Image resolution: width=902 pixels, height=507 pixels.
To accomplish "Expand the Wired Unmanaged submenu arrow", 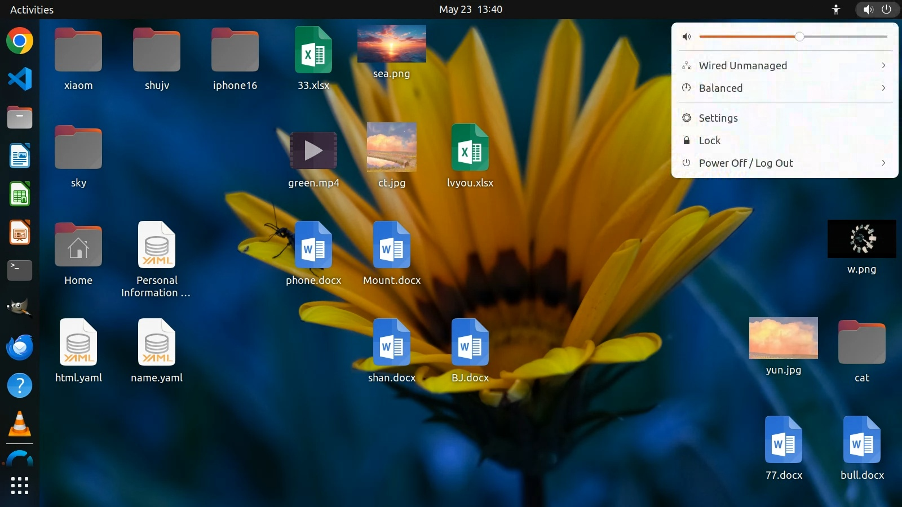I will 883,65.
